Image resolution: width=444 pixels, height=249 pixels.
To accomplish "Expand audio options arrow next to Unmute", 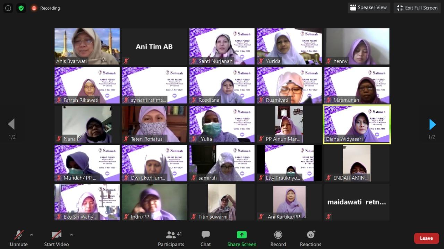I will [x=32, y=235].
